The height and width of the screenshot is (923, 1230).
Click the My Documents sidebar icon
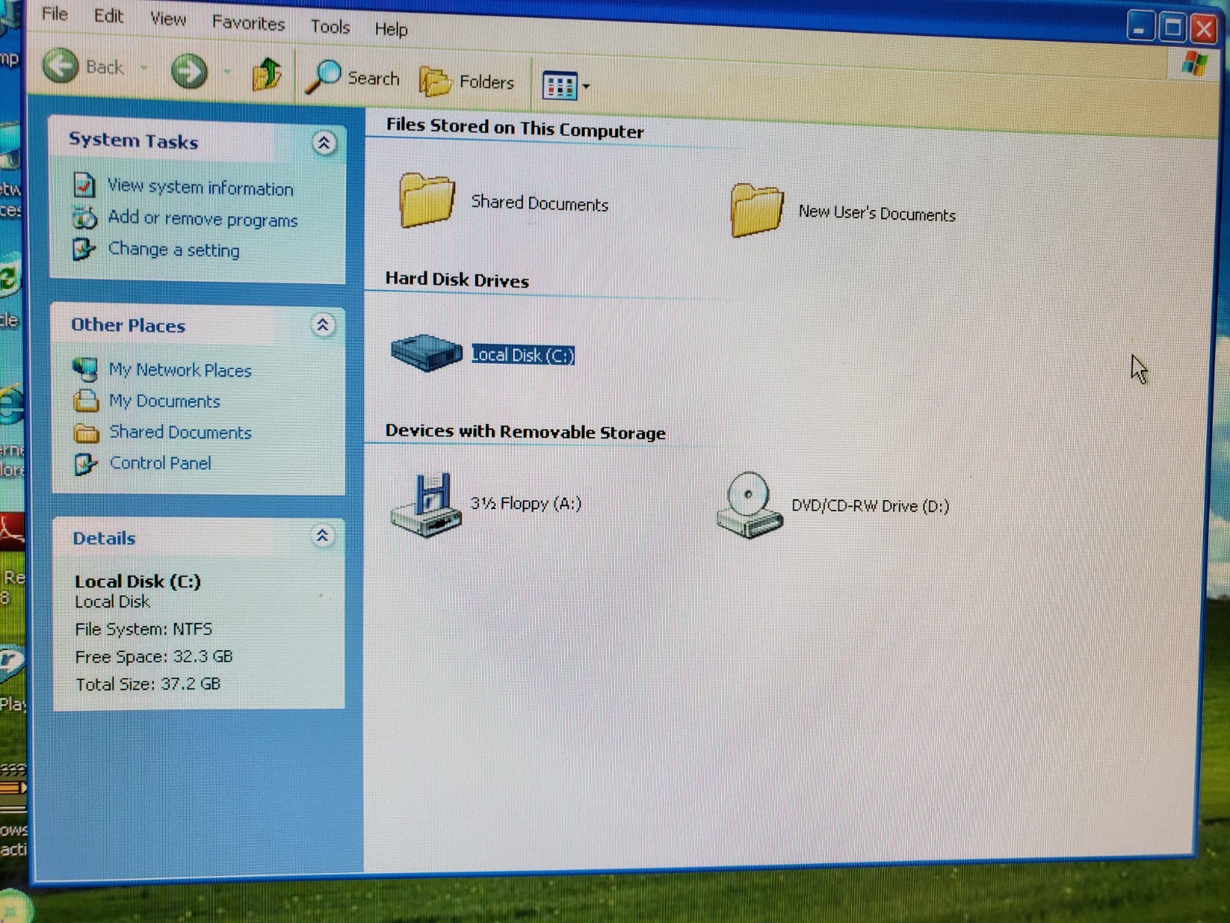tap(86, 401)
